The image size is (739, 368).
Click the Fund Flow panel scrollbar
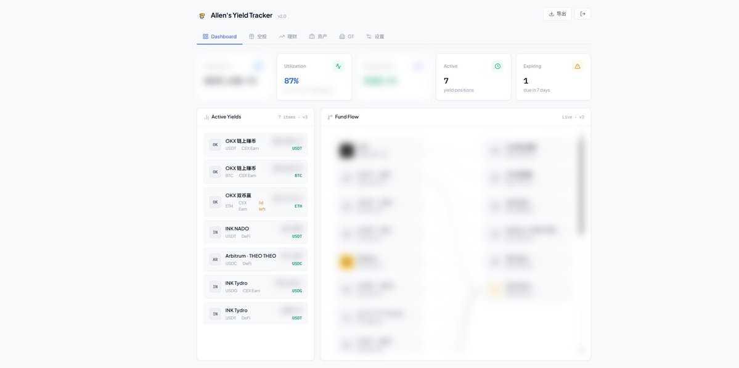[x=581, y=185]
